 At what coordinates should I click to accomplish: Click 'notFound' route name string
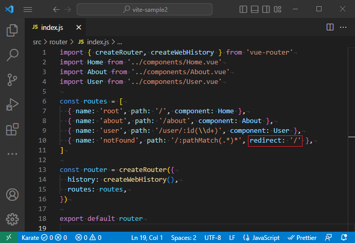[119, 141]
